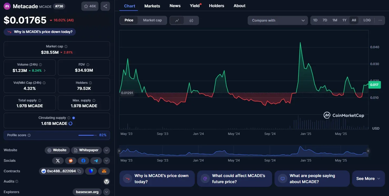Open the Telegram social link

click(x=96, y=161)
